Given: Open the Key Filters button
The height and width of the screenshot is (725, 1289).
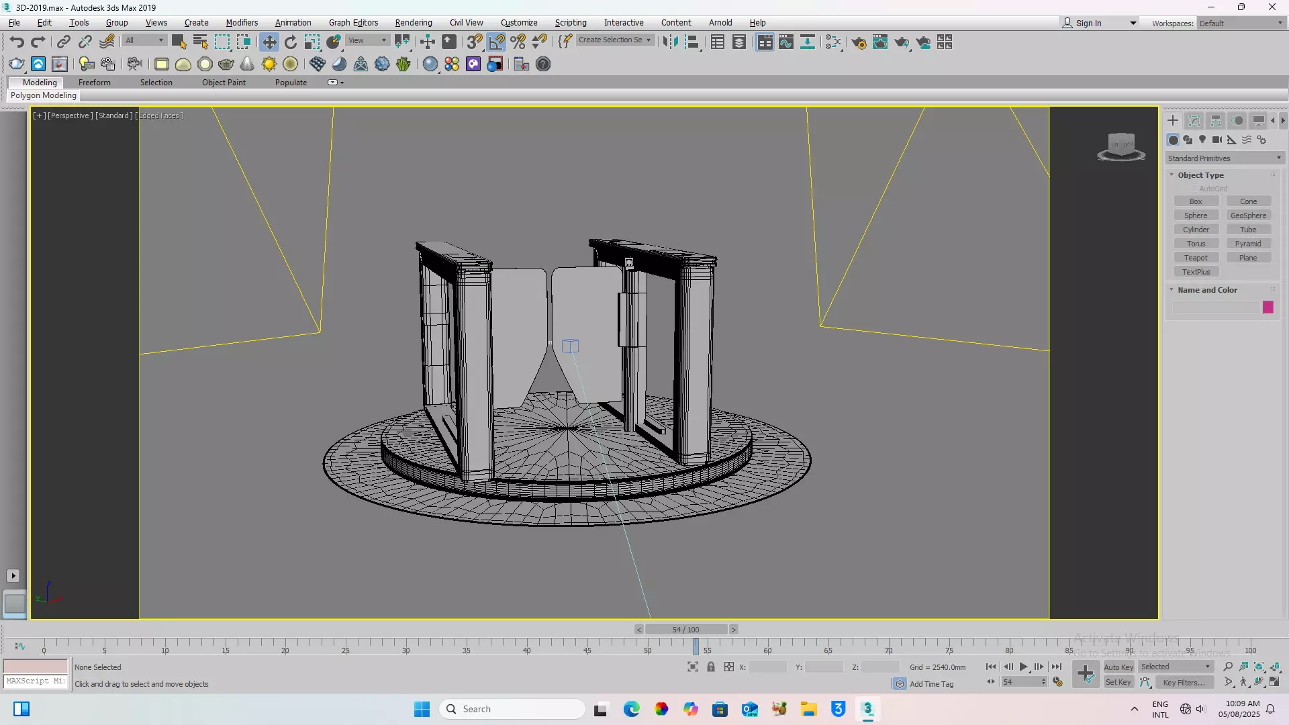Looking at the screenshot, I should (1184, 683).
